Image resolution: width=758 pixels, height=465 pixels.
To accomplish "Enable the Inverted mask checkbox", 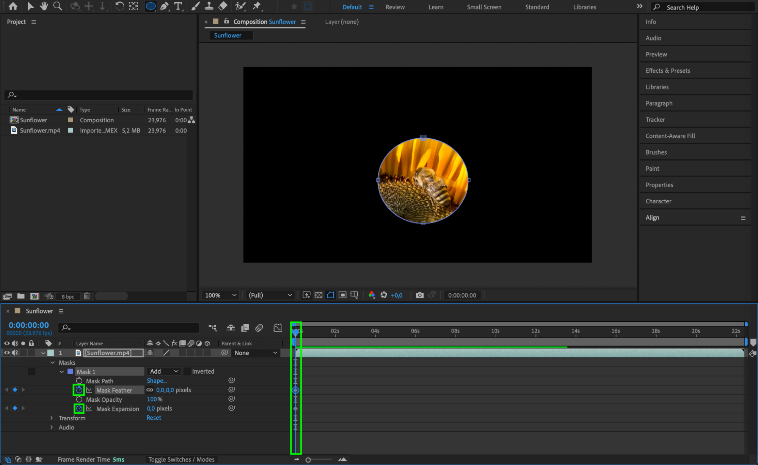I will click(187, 371).
